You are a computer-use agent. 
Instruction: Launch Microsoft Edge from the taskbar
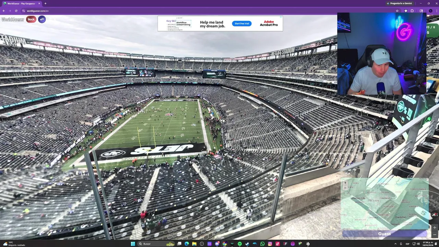[187, 244]
